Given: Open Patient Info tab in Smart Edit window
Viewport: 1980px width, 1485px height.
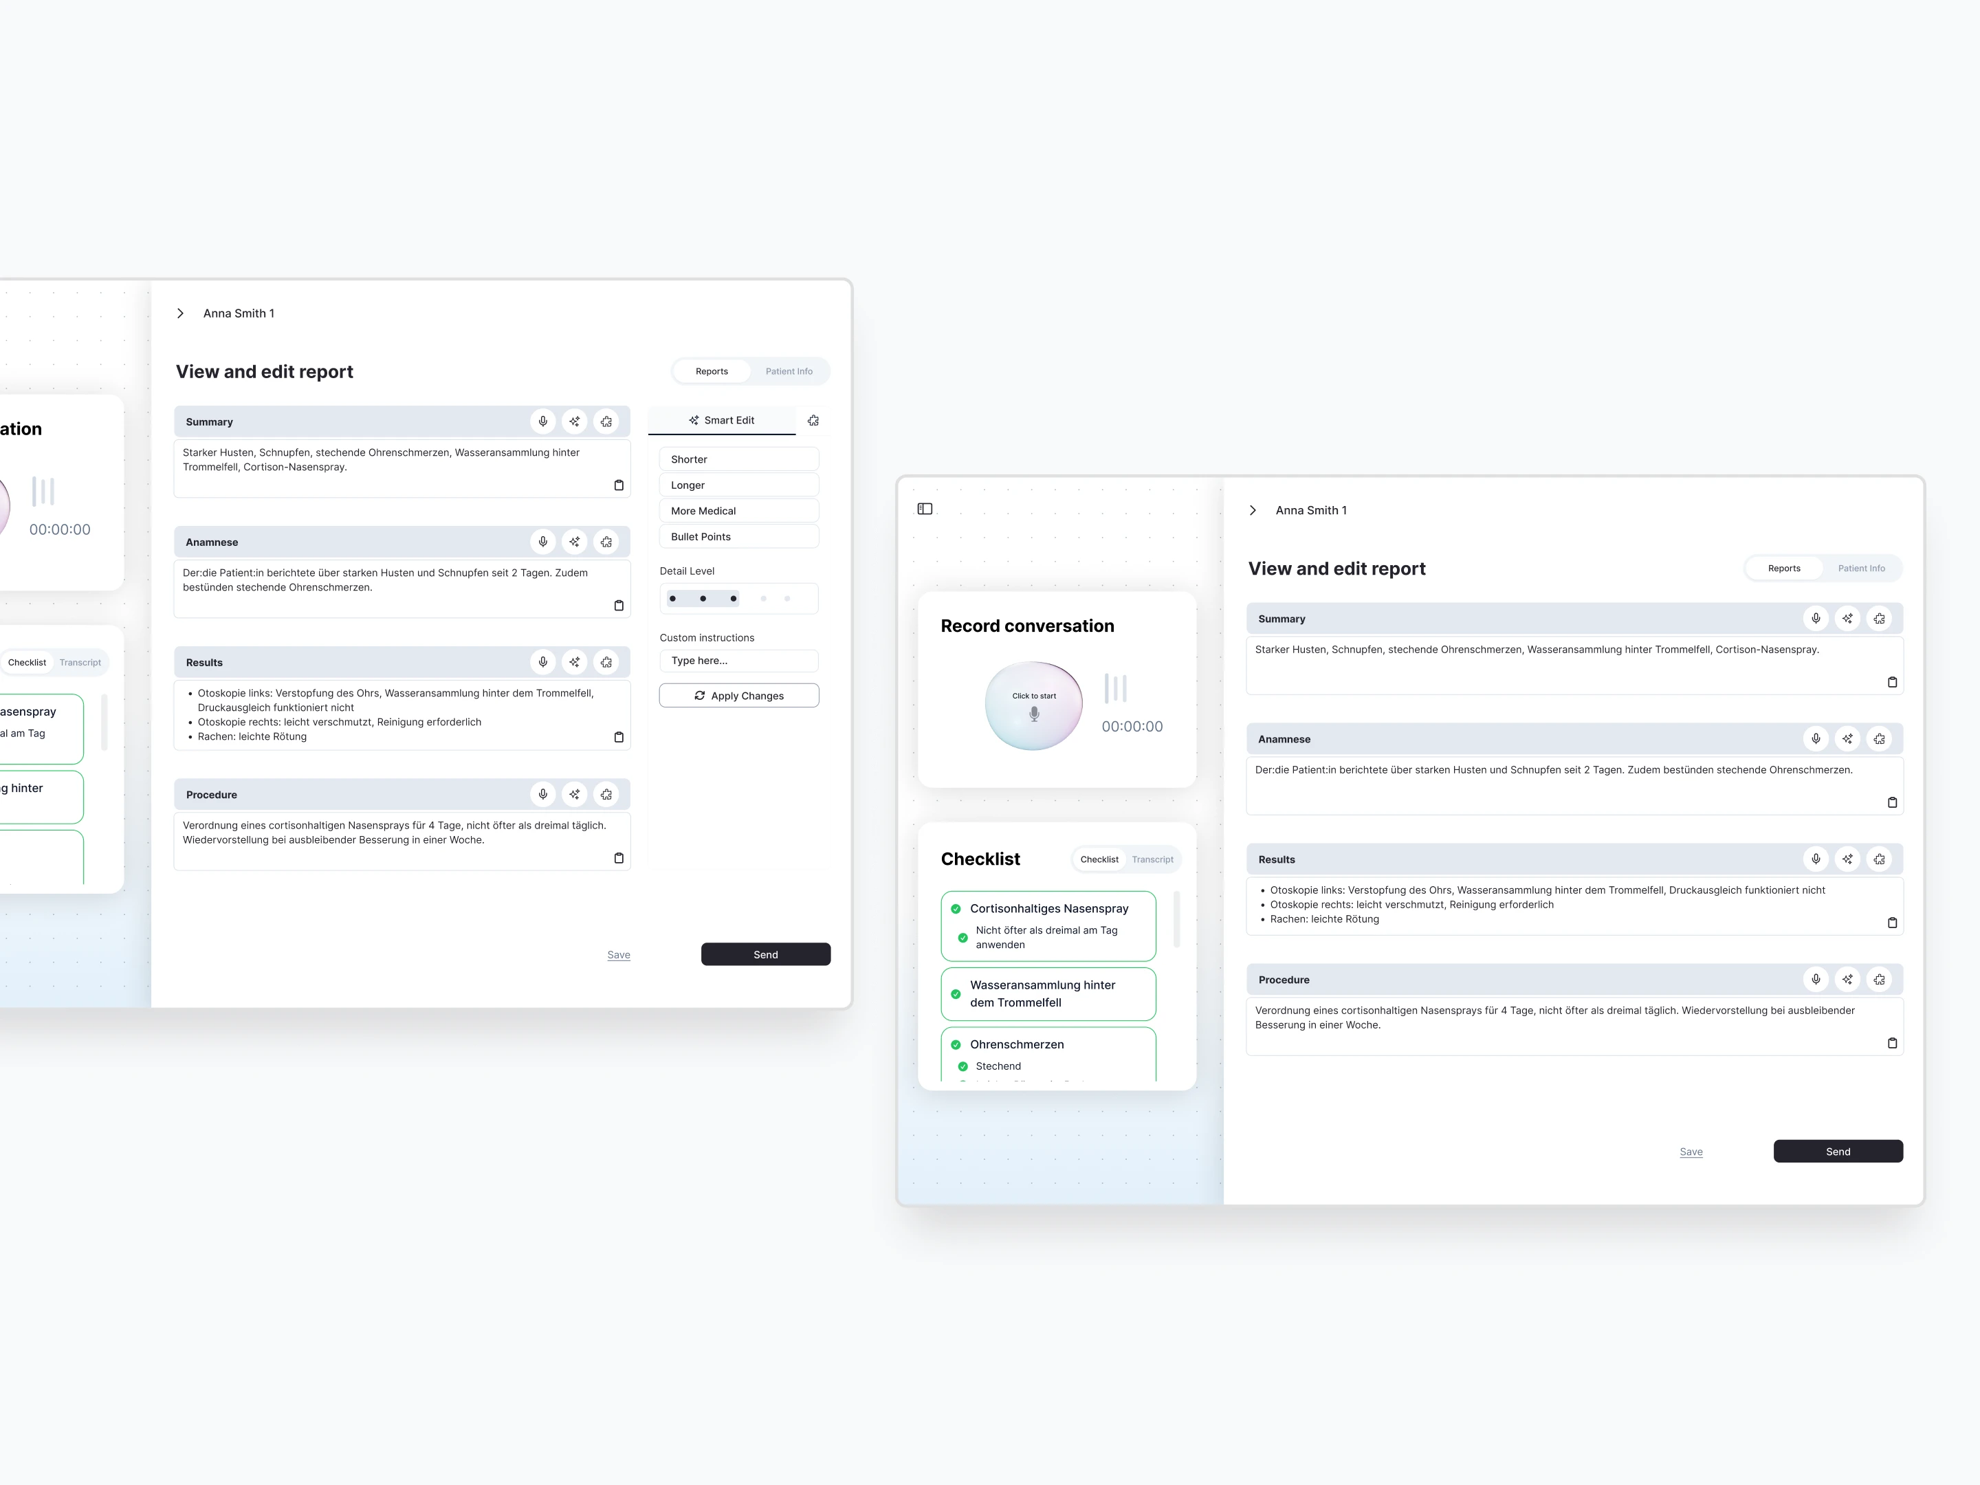Looking at the screenshot, I should pos(789,371).
